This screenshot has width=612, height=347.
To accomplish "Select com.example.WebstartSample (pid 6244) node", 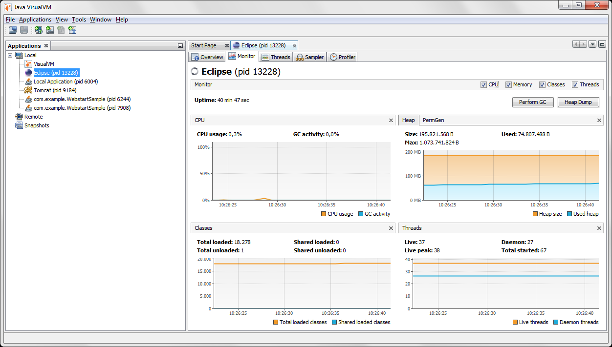I will pos(82,99).
